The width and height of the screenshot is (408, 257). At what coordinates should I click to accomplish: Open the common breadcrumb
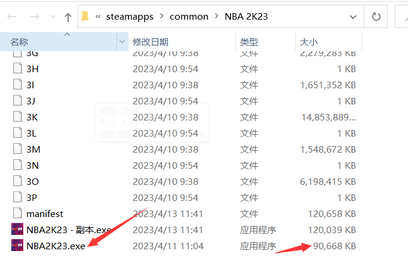point(189,17)
